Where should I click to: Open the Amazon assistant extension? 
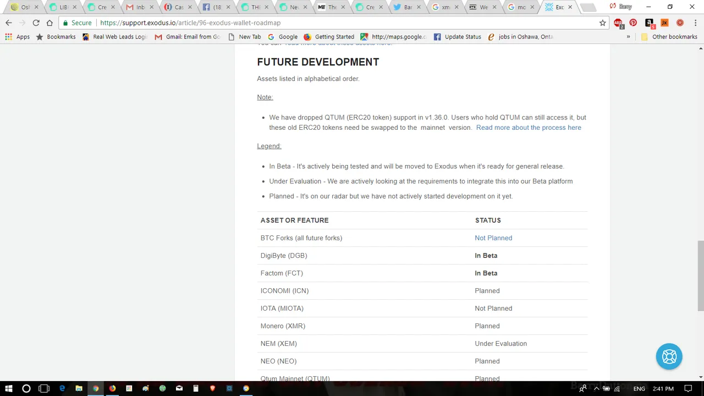point(650,23)
